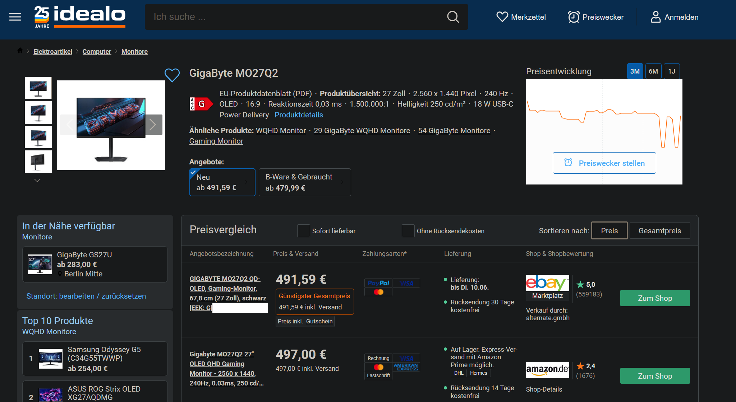Add GigaByte MO27Q2 to favorites via heart
The height and width of the screenshot is (402, 736).
coord(172,75)
